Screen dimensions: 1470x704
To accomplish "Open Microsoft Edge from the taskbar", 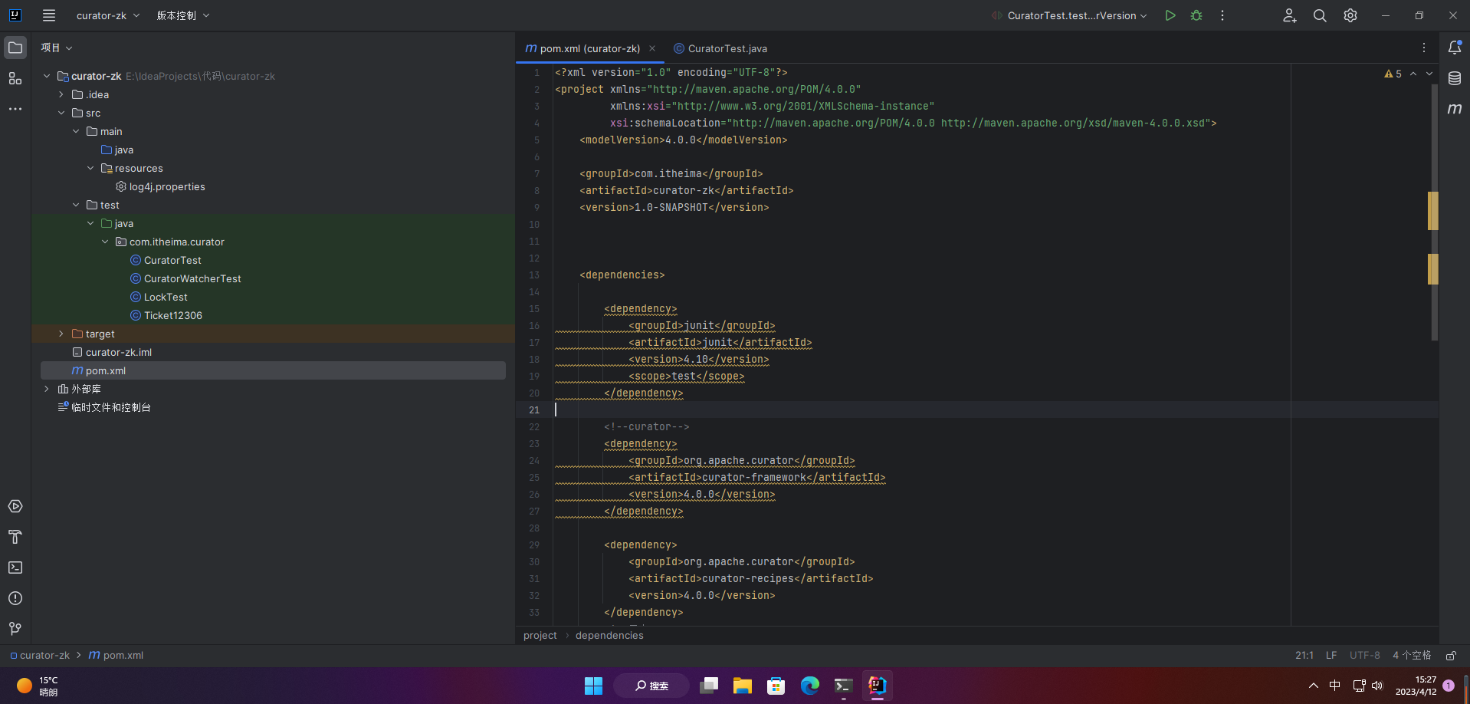I will [809, 686].
